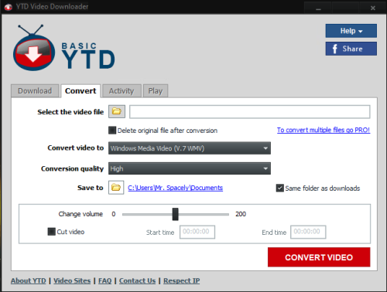Open the Respect IP link
The height and width of the screenshot is (292, 387).
(181, 280)
